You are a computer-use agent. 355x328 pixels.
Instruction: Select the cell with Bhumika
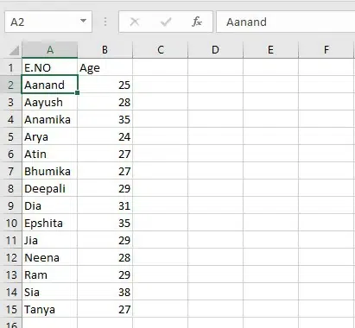click(x=50, y=171)
